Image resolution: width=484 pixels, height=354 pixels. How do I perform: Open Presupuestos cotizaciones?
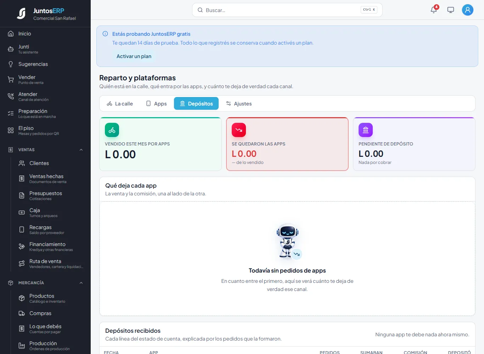point(51,196)
